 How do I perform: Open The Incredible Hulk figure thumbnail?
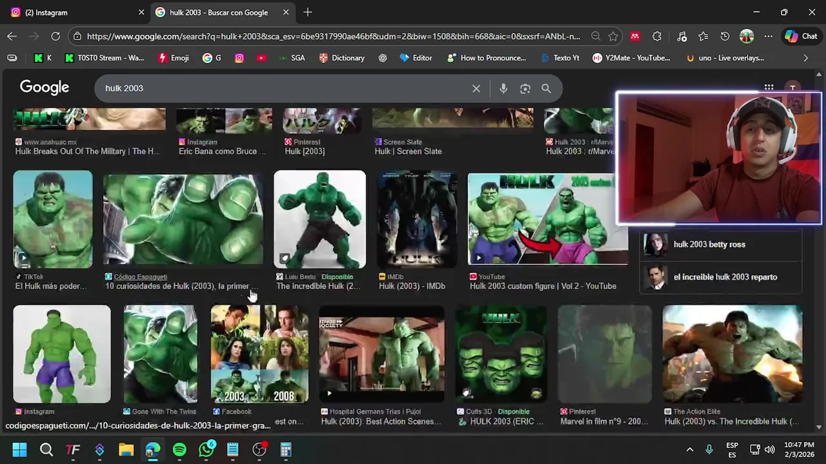[x=319, y=219]
